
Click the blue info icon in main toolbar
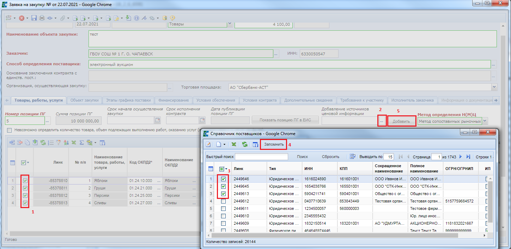point(136,18)
